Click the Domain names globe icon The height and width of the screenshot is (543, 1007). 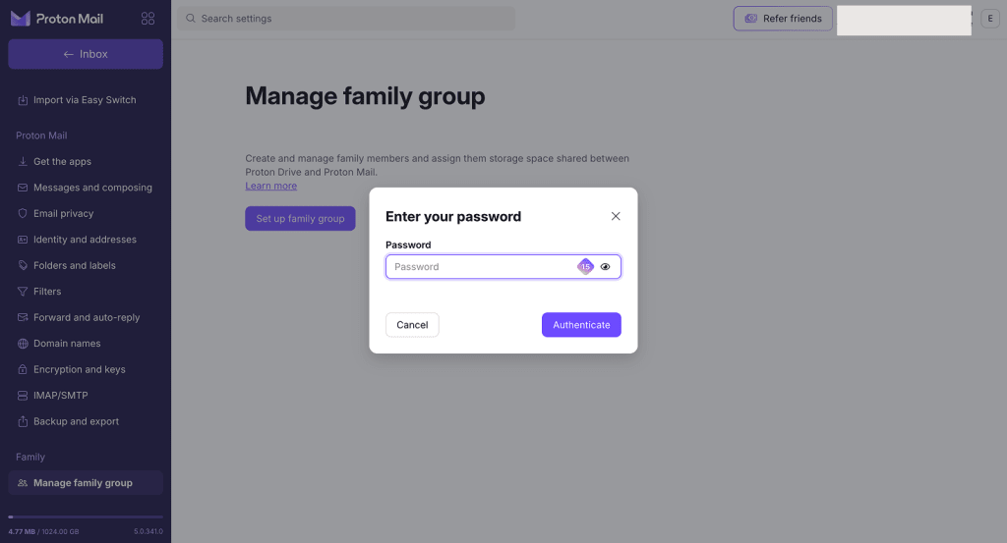(23, 344)
